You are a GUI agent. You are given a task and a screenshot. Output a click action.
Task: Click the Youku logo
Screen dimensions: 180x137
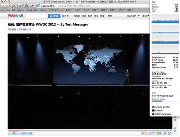15,16
